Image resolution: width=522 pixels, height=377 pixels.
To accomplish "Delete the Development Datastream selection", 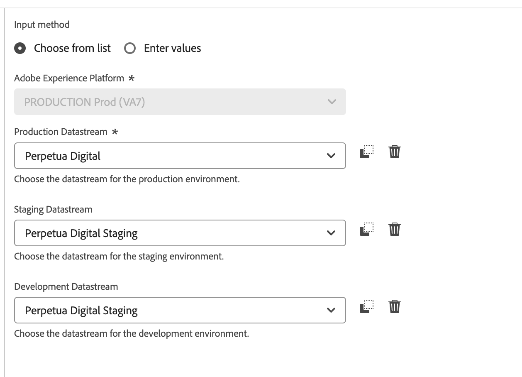I will [394, 306].
